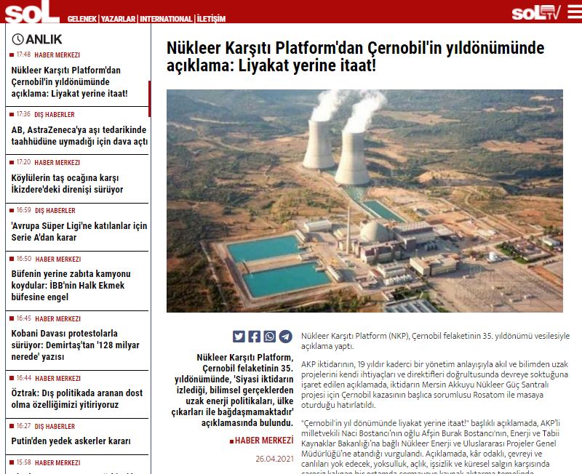Open İBB Halk Ekmek büfe story

[71, 285]
